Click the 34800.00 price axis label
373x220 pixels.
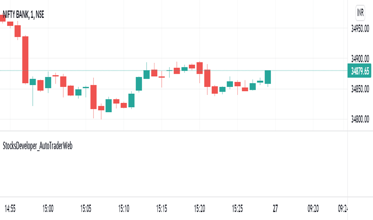360,119
